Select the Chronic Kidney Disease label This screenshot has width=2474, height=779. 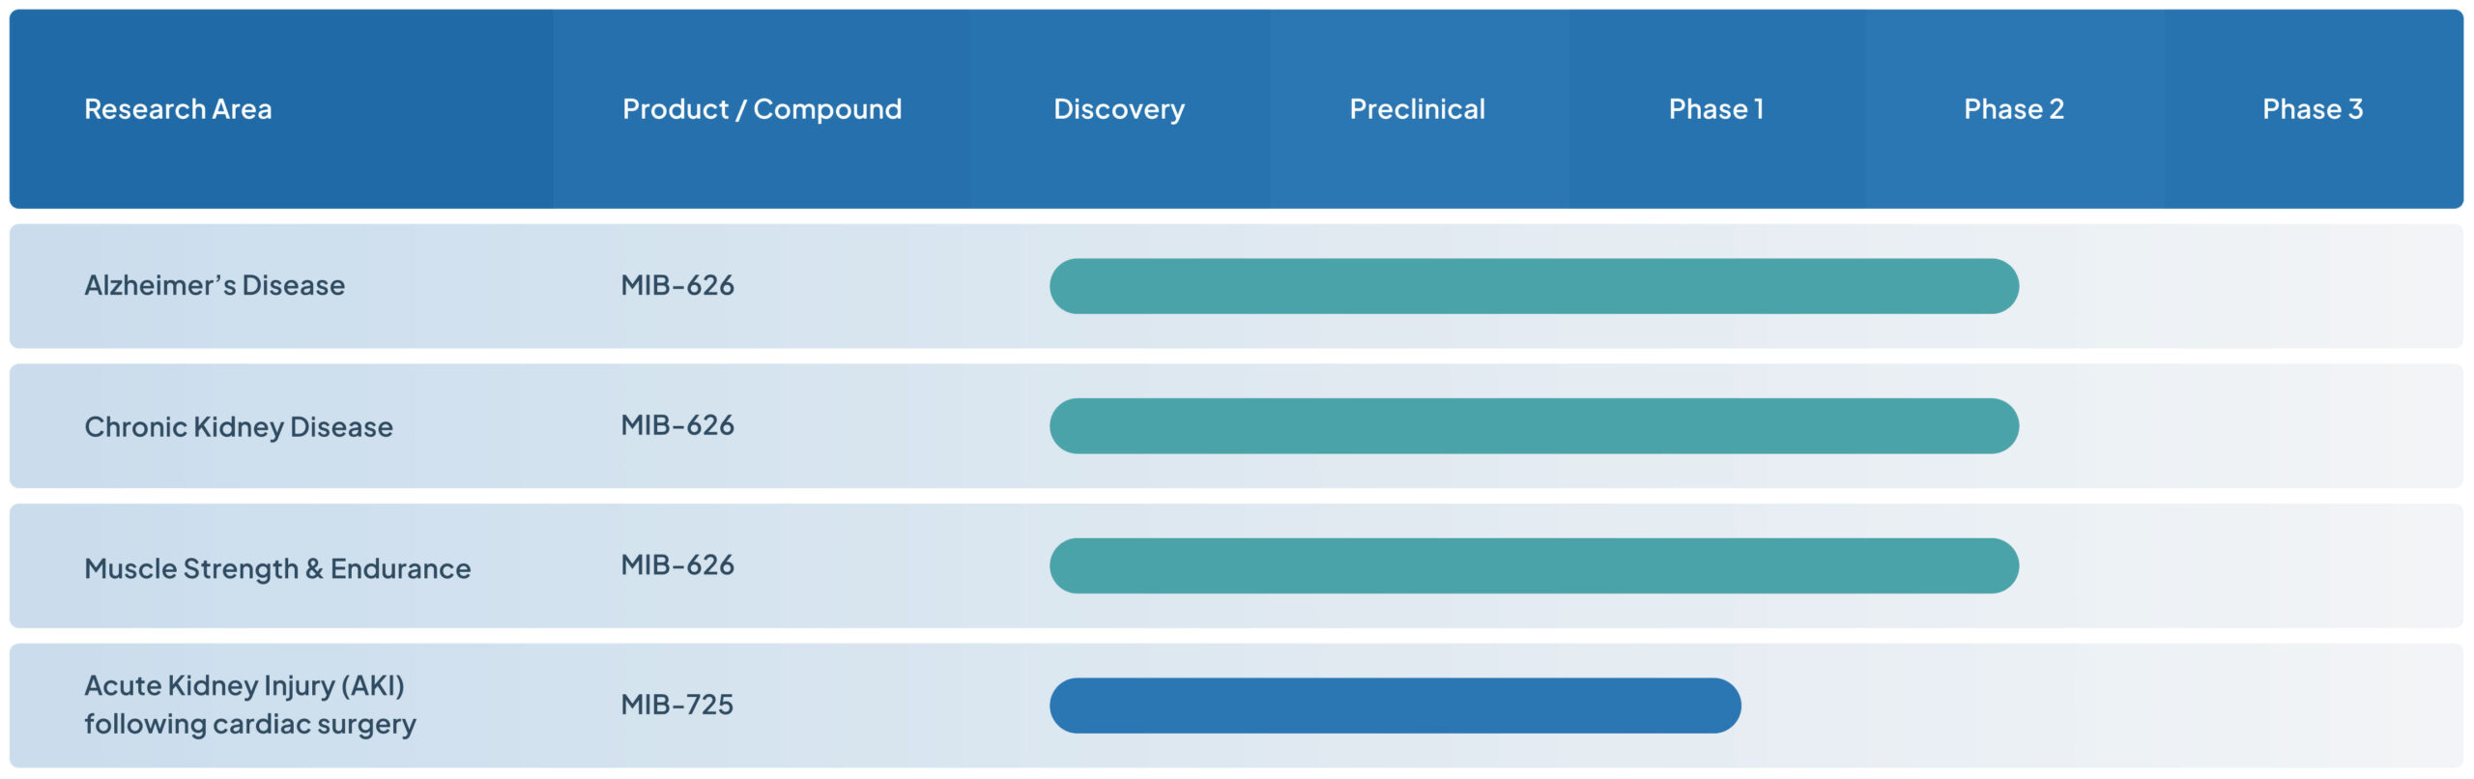click(239, 427)
